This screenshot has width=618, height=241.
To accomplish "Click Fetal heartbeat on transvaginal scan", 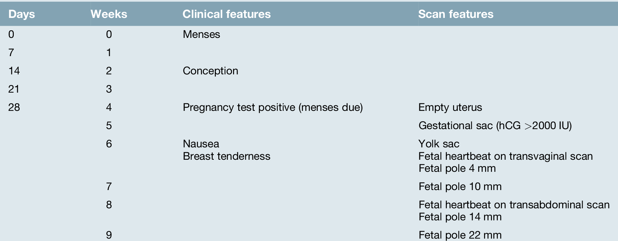I will (x=505, y=156).
